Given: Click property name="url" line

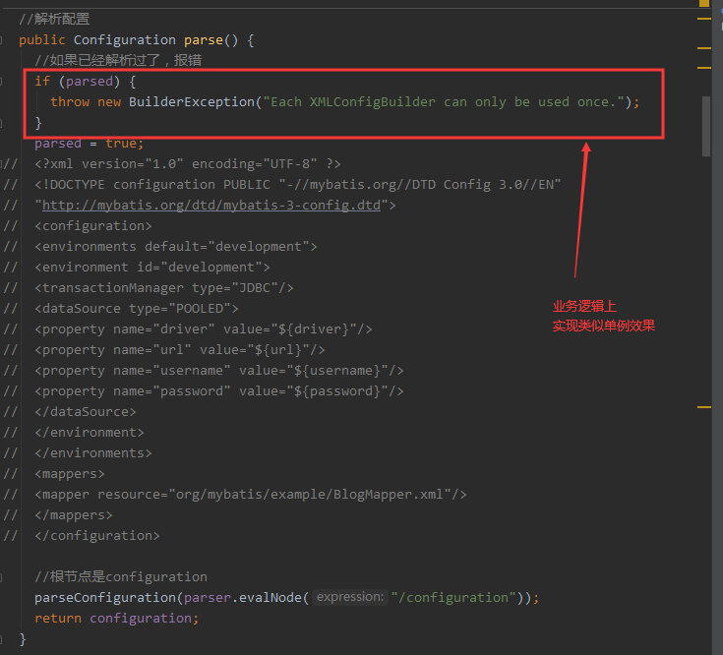Looking at the screenshot, I should coord(180,350).
